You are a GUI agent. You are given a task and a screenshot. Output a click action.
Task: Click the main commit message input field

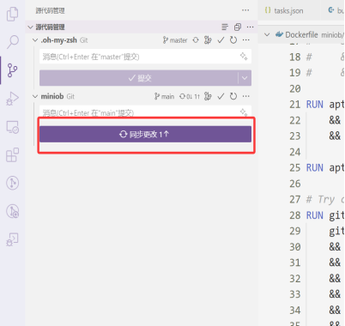click(145, 112)
